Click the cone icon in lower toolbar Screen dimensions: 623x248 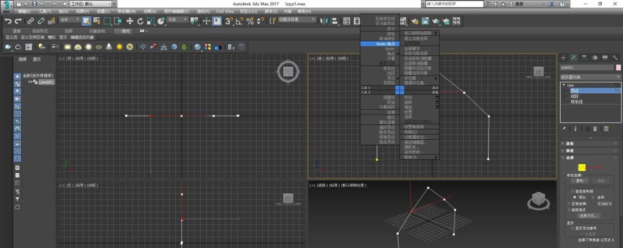coord(109,47)
